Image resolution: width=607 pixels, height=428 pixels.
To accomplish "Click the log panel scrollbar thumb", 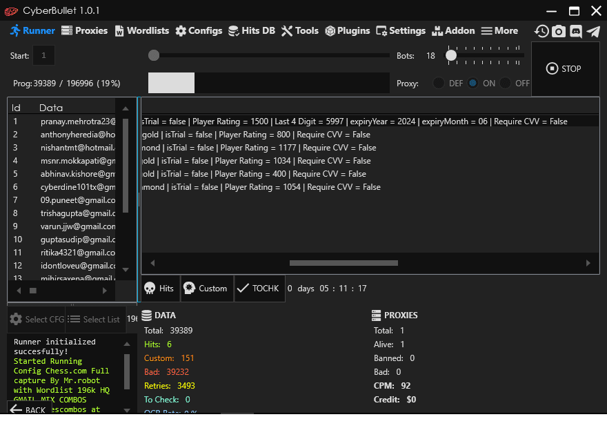I will point(127,371).
